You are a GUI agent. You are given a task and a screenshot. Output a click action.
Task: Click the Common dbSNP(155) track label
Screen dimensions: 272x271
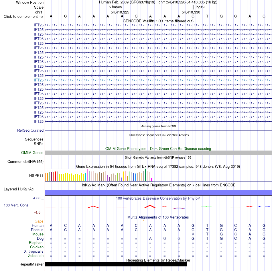tap(25, 161)
